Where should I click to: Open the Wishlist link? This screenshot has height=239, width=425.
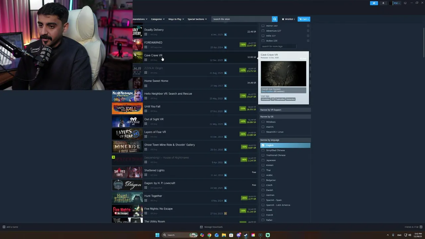(288, 19)
